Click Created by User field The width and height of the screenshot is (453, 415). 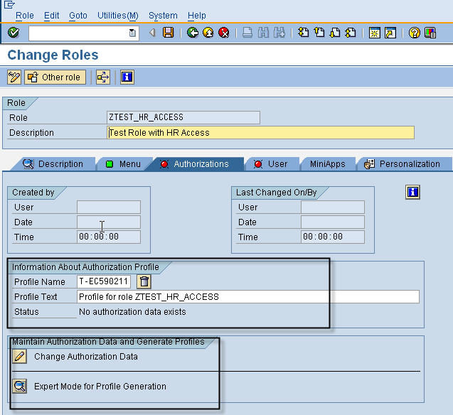coord(109,207)
